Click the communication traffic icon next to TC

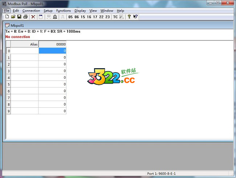[122, 17]
